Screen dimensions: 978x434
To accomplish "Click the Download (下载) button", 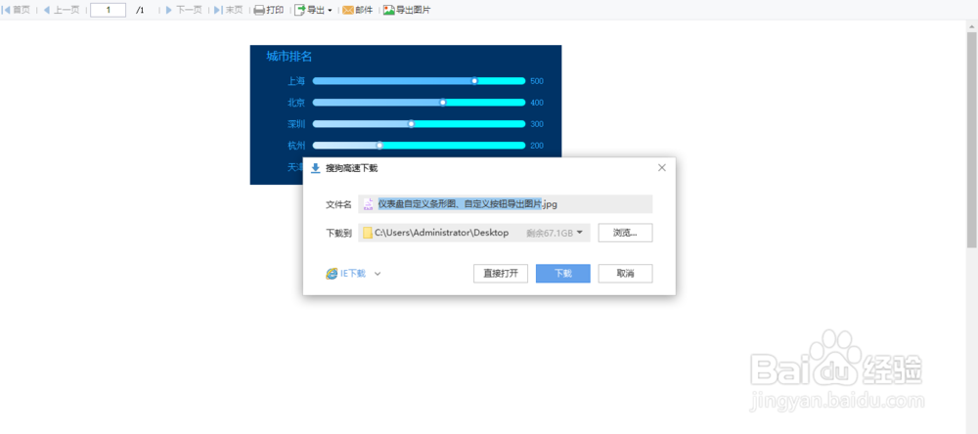I will (563, 273).
